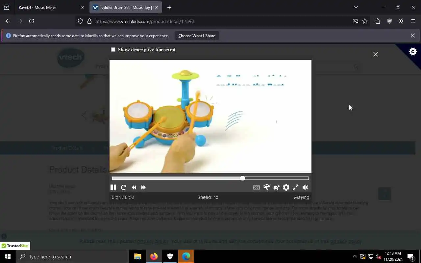Open the Extensions puzzle-piece menu

pyautogui.click(x=378, y=21)
